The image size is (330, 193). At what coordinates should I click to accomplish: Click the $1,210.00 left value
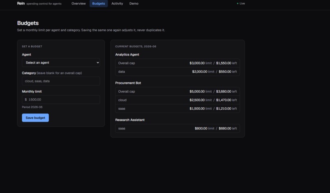[224, 109]
